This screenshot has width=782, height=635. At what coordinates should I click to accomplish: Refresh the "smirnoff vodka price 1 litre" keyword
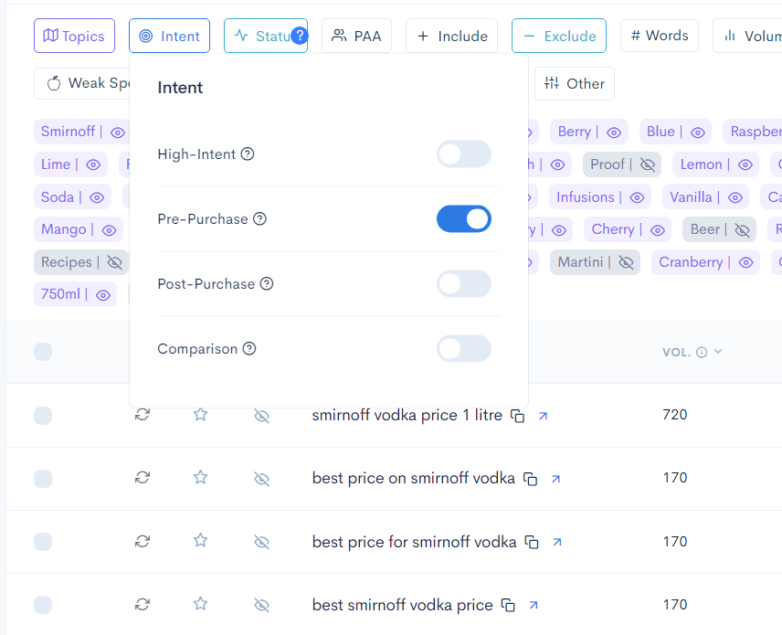pos(143,415)
